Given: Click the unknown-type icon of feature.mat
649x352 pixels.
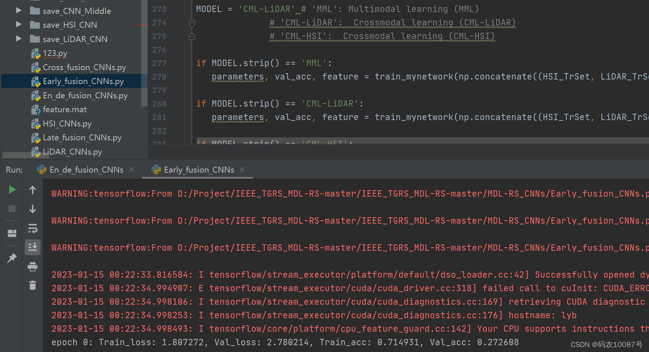Looking at the screenshot, I should (x=36, y=110).
